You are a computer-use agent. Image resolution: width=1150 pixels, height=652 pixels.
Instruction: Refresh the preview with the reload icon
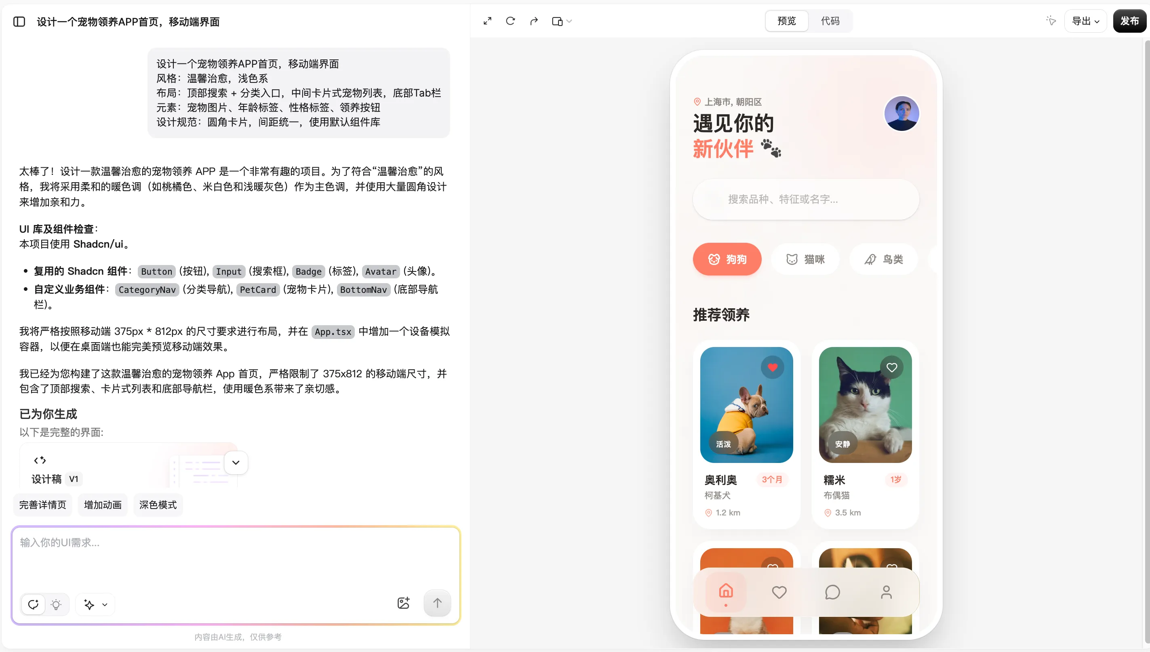510,21
